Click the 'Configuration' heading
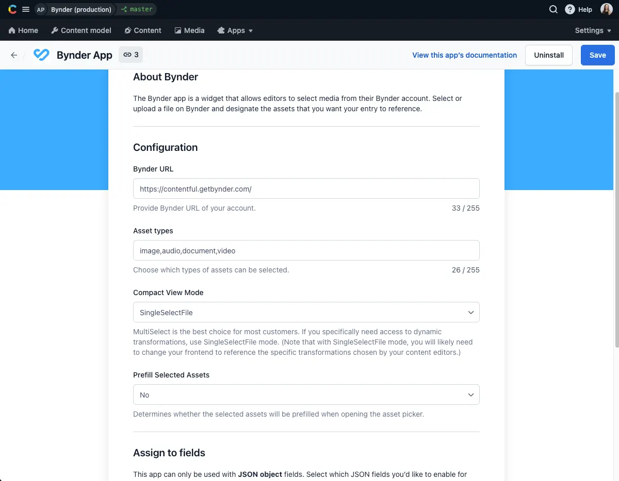The image size is (619, 481). (x=166, y=147)
